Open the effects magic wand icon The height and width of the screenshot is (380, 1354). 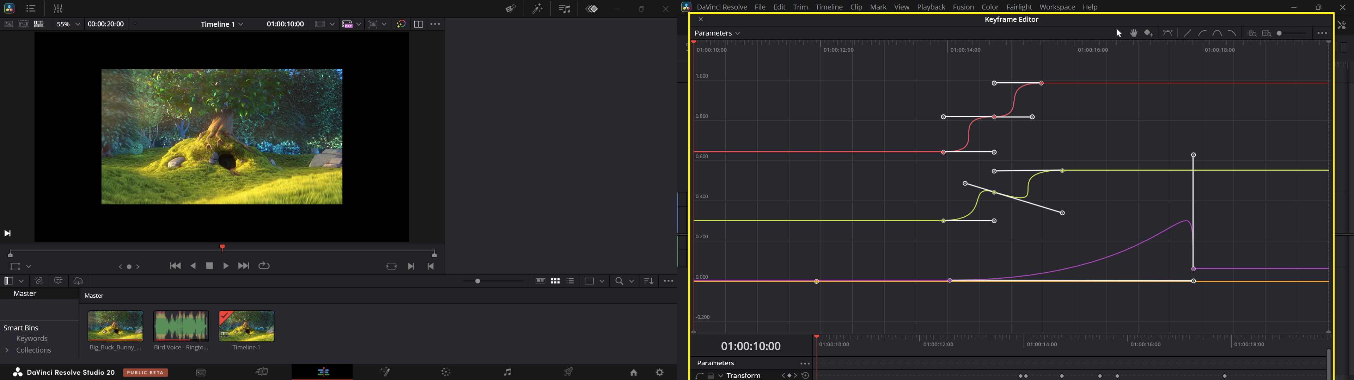(537, 9)
